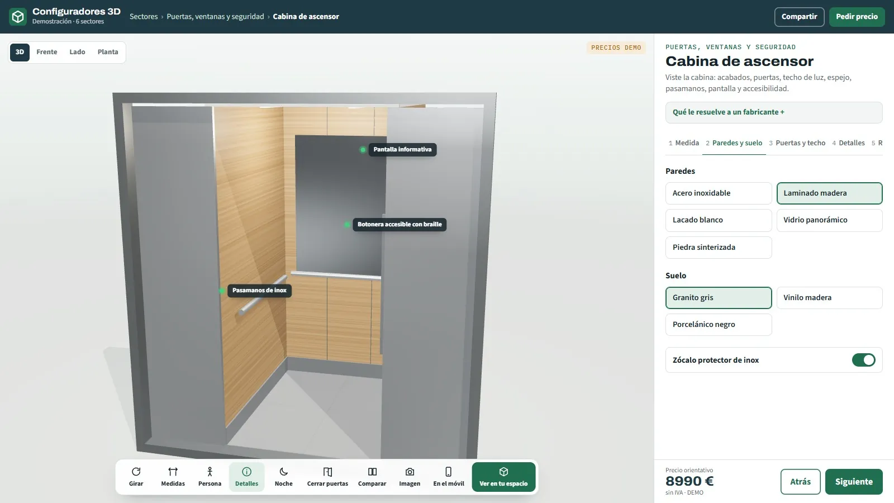Click the Cerrar puertas door icon
The width and height of the screenshot is (894, 503).
point(327,472)
